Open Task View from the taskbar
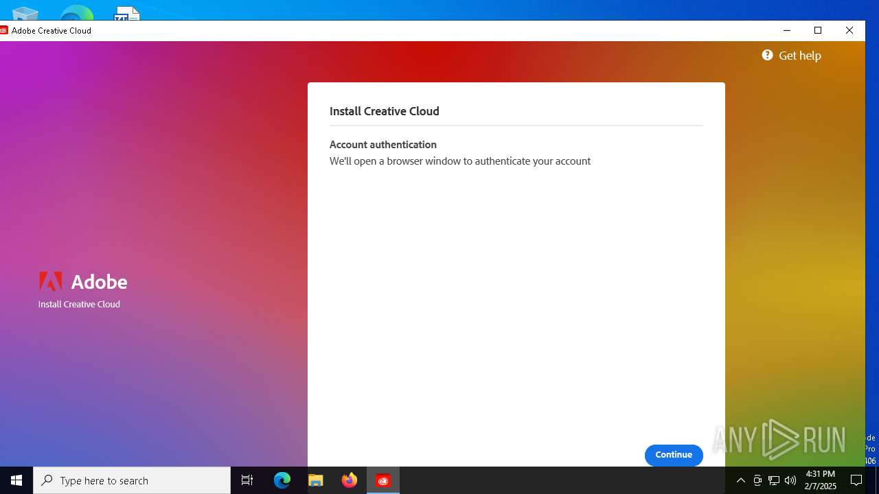Viewport: 879px width, 494px height. 247,480
